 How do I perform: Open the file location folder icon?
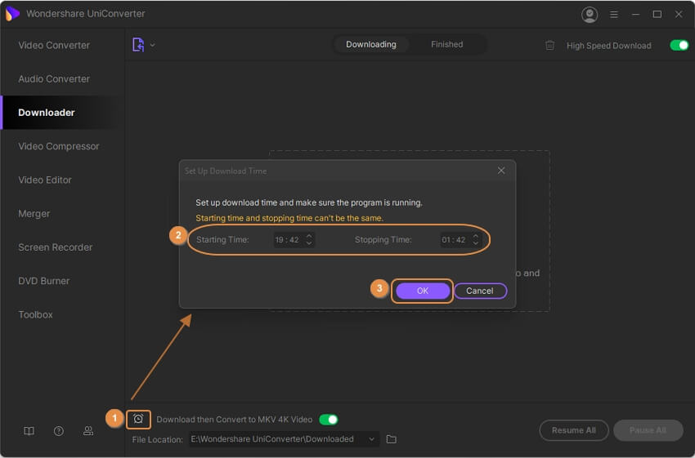coord(392,439)
